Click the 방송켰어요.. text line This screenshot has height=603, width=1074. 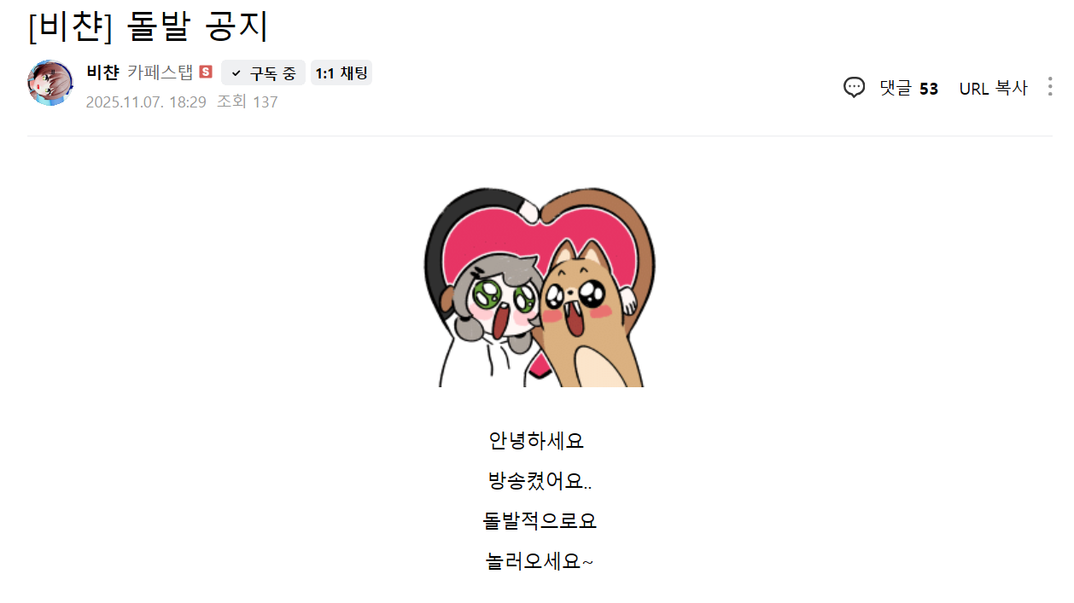540,481
